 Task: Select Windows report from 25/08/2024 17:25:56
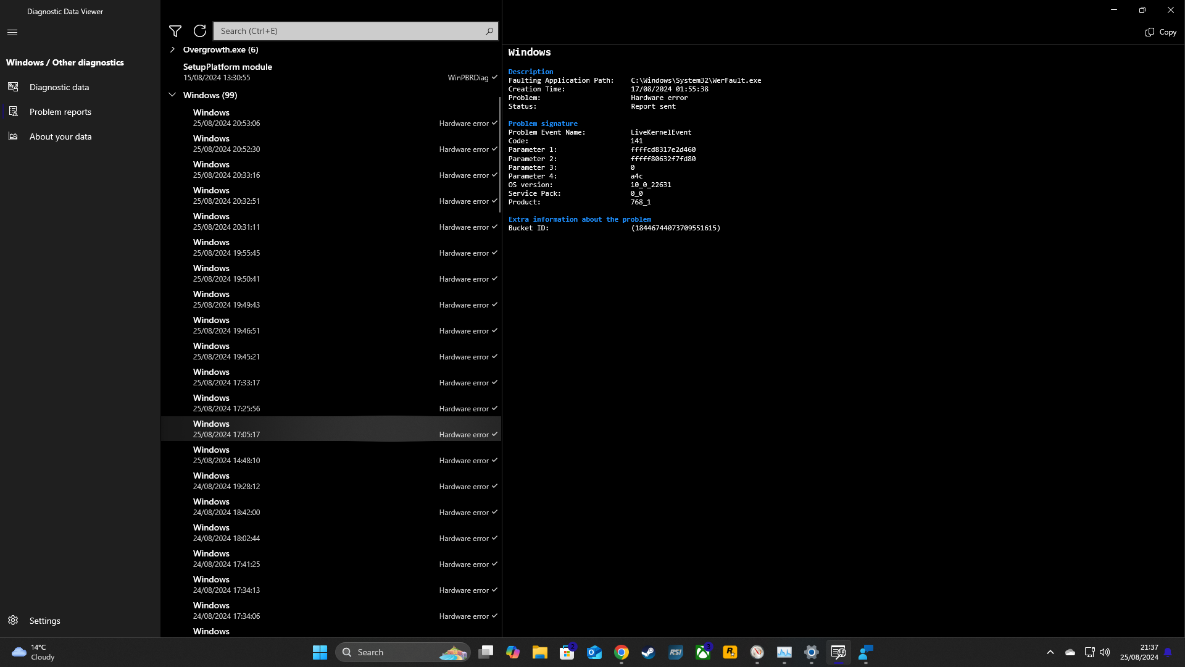(331, 403)
